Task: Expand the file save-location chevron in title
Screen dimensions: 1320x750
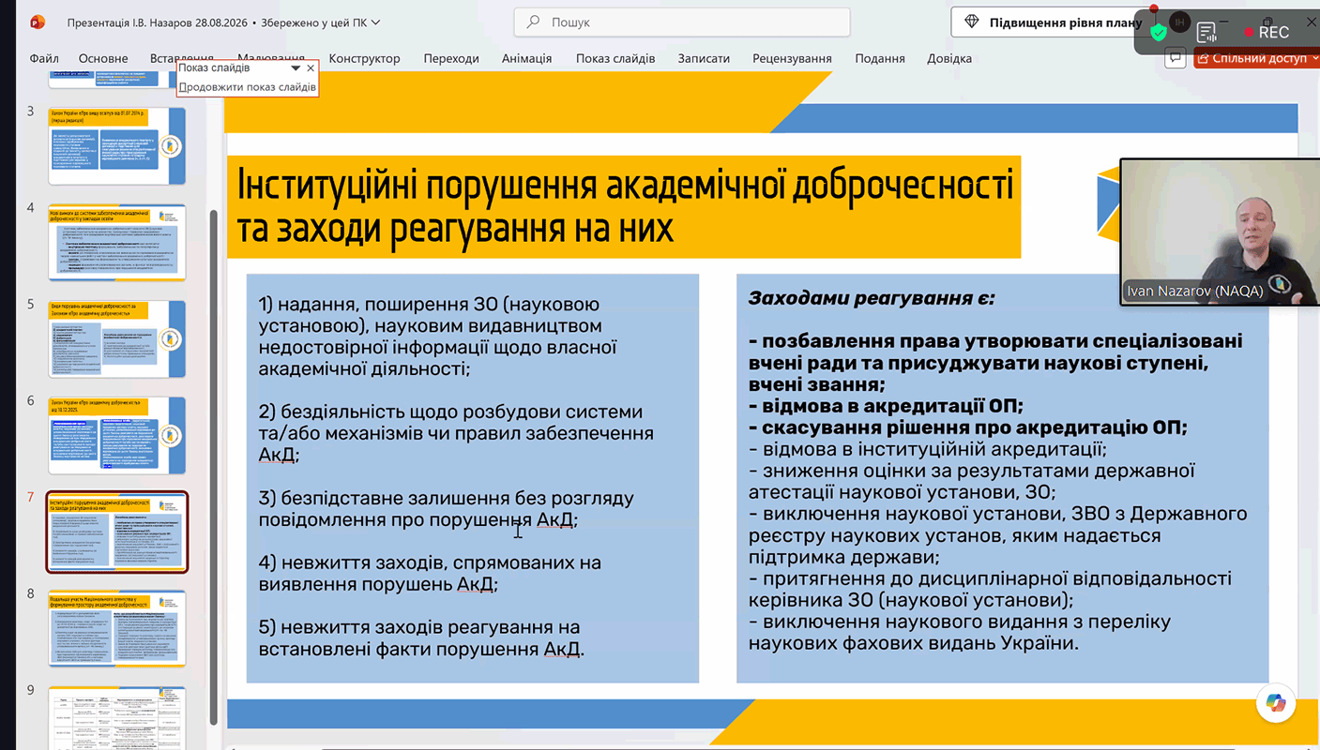Action: 376,22
